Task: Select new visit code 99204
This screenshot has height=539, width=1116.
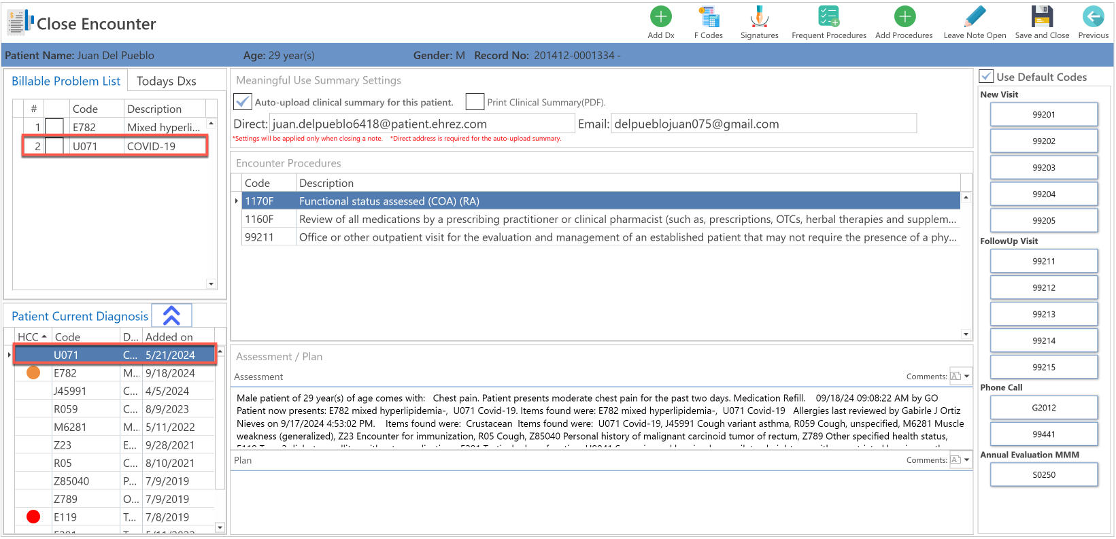Action: click(x=1044, y=194)
